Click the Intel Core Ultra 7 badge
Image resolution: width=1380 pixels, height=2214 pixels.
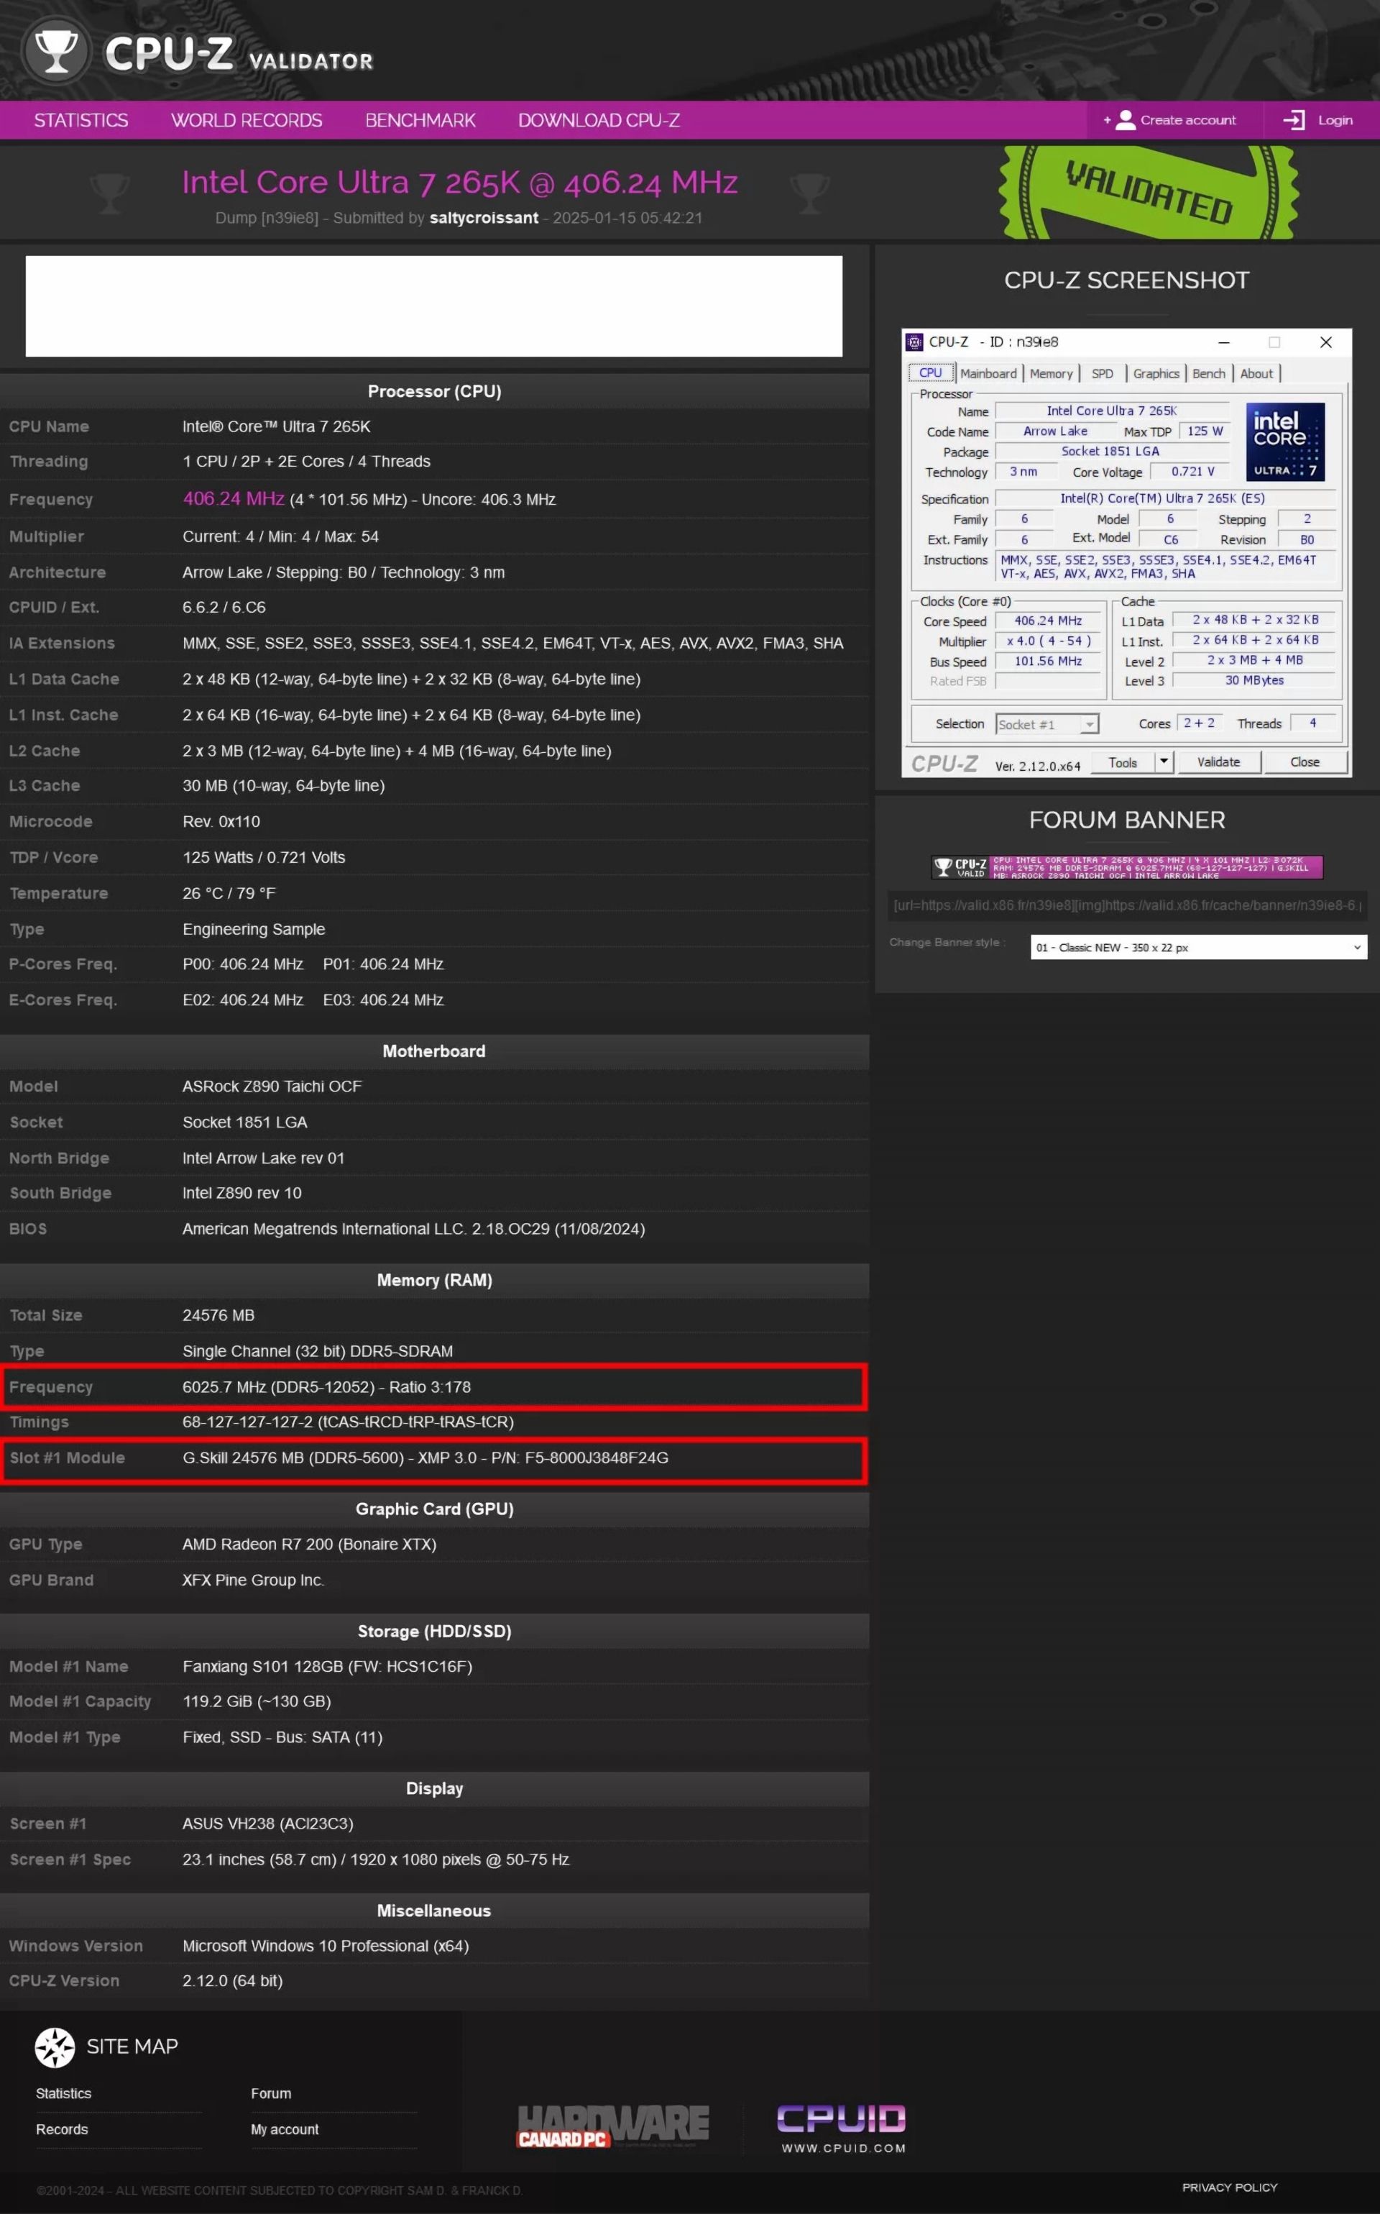[x=1285, y=441]
